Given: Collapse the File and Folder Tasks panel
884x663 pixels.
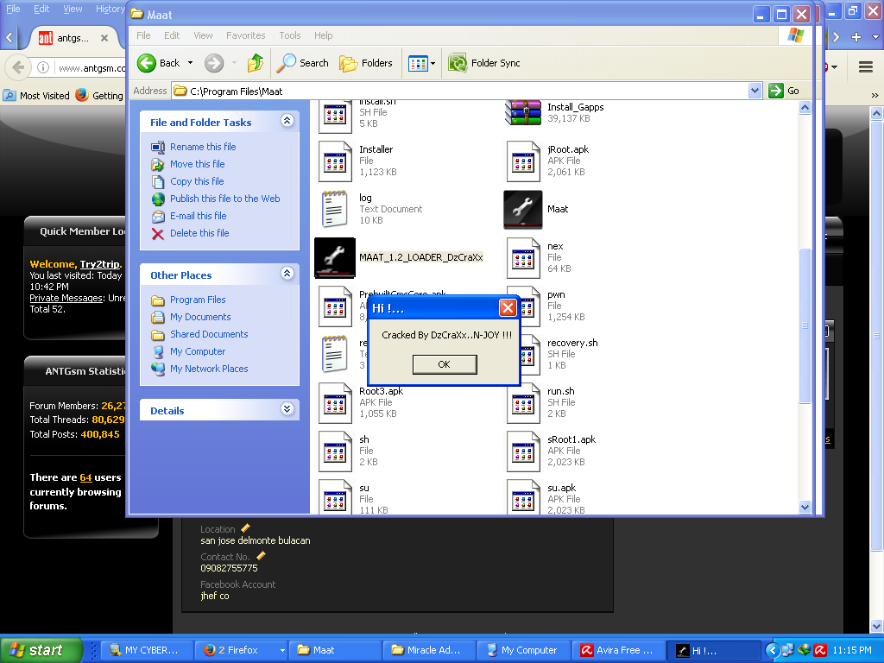Looking at the screenshot, I should [x=287, y=122].
